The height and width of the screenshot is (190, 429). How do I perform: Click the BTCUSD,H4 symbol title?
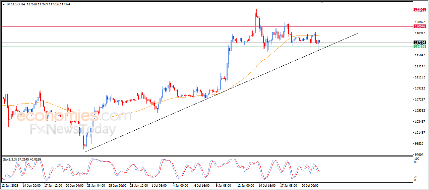pos(16,4)
